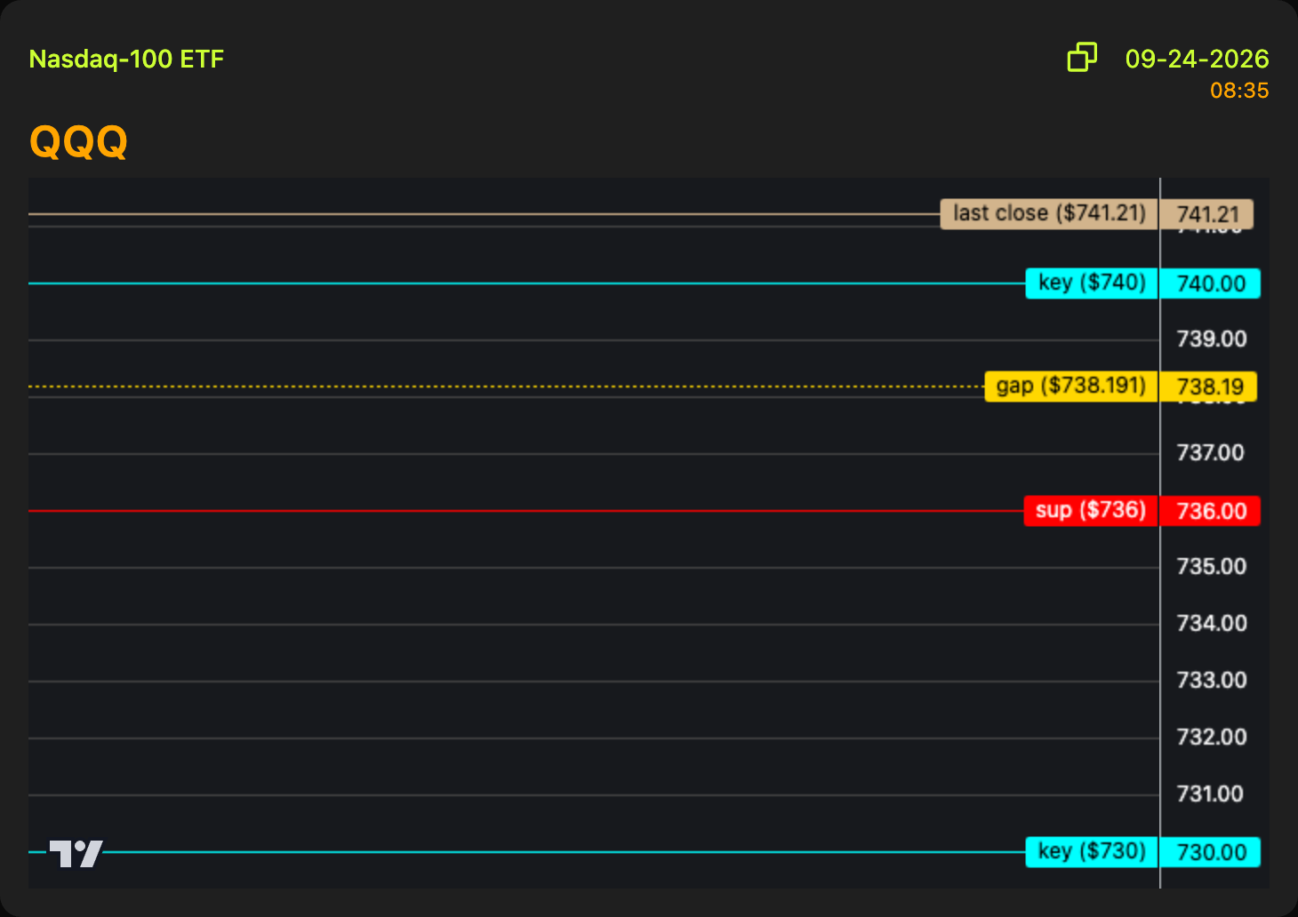Click the 731.00 price scale value
This screenshot has width=1298, height=917.
(x=1210, y=794)
